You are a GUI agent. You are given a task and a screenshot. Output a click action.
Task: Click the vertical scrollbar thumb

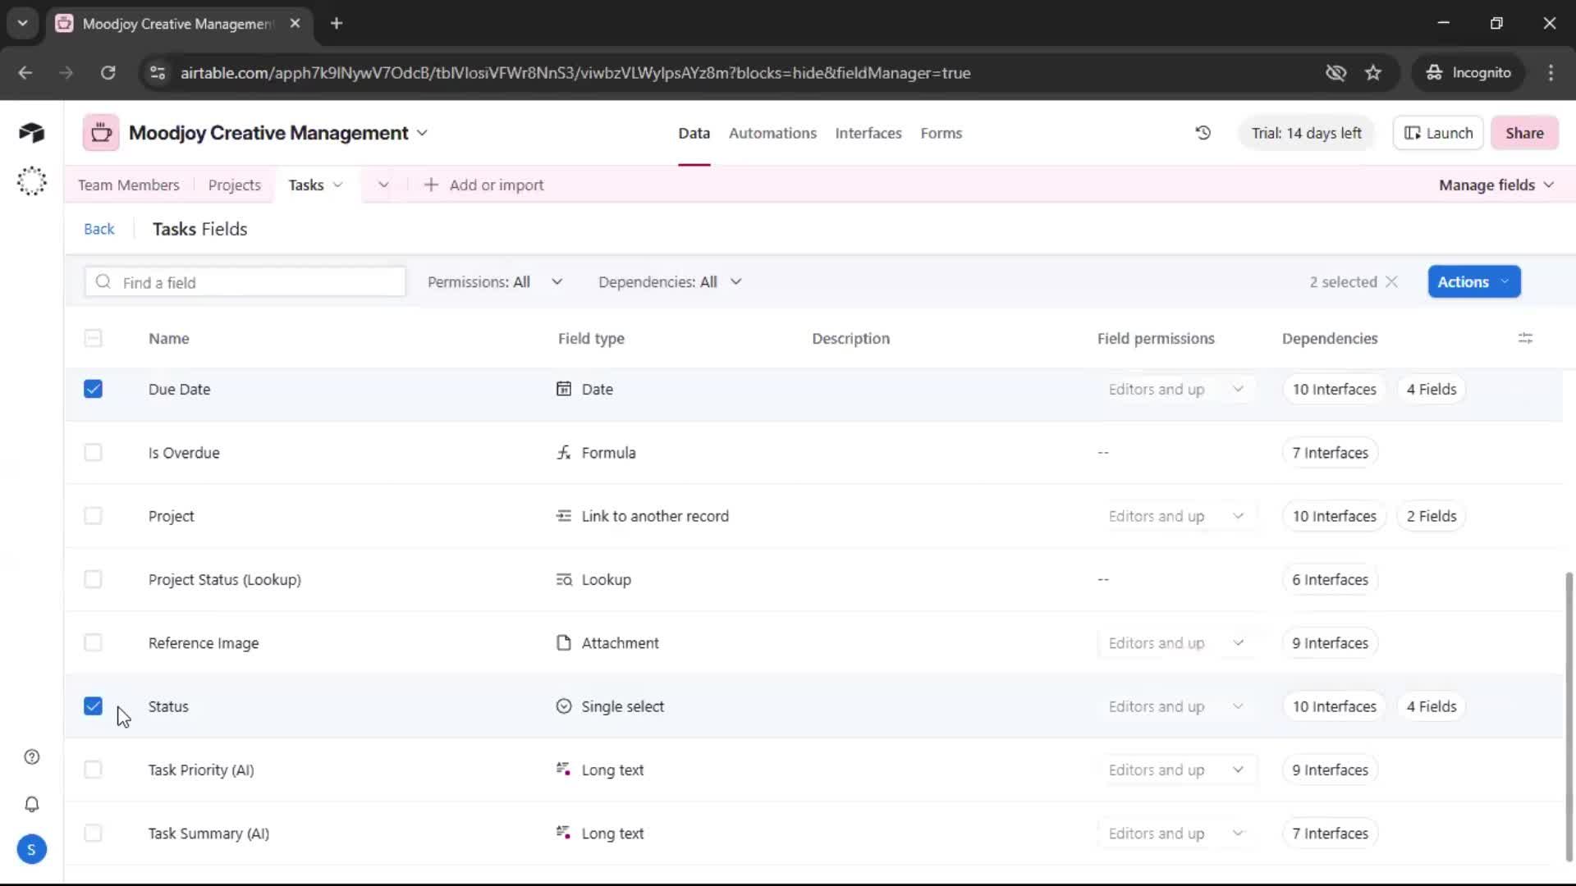[x=1569, y=717]
